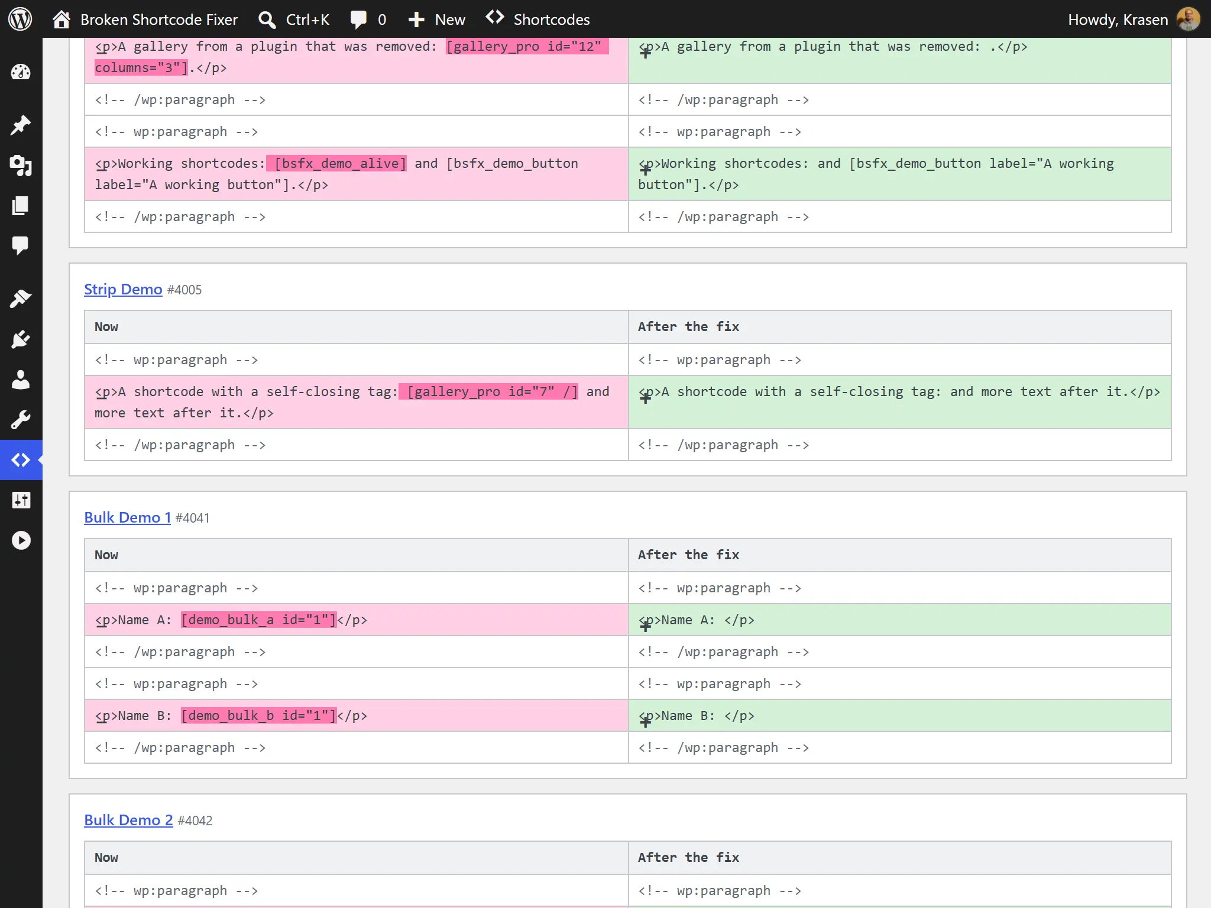
Task: Open the Comments sidebar icon
Action: (21, 246)
